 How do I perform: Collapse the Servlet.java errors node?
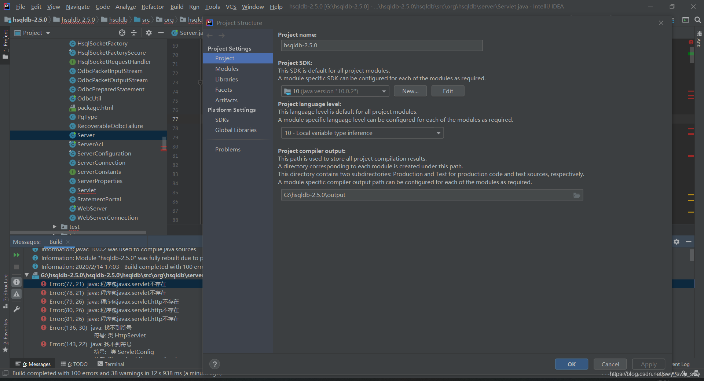click(27, 275)
